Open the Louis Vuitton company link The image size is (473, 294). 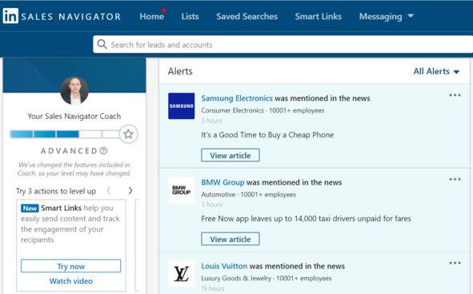224,266
